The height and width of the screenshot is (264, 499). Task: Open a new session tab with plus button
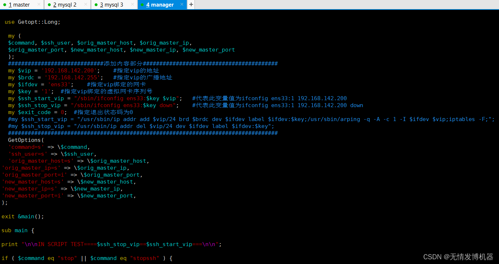coord(191,5)
